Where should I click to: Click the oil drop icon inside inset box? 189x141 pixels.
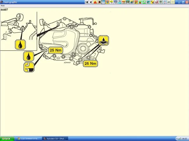(x=20, y=45)
